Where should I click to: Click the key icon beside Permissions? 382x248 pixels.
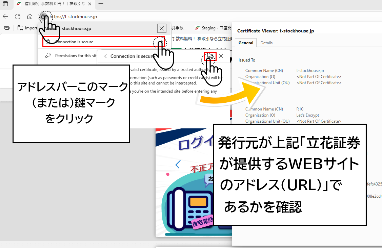48,56
